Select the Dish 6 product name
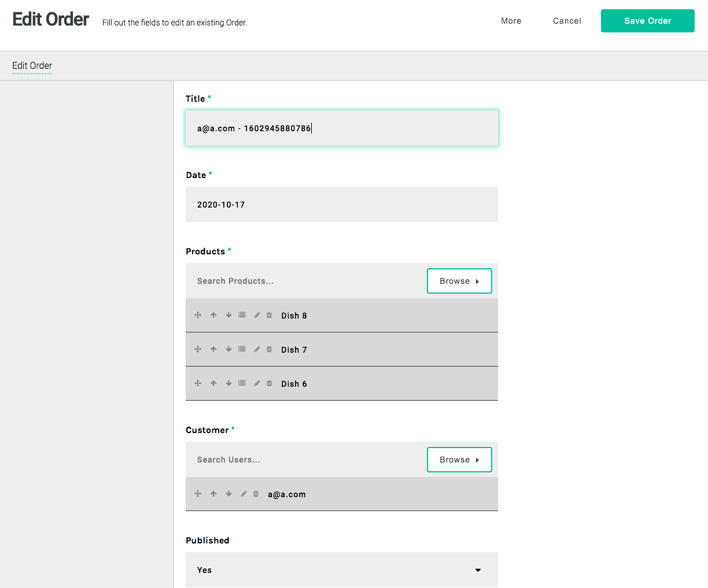 click(x=294, y=384)
